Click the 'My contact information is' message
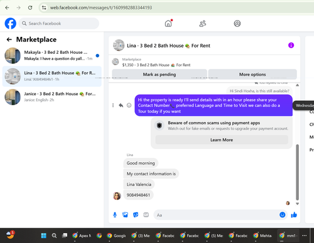This screenshot has width=314, height=243. pos(151,173)
